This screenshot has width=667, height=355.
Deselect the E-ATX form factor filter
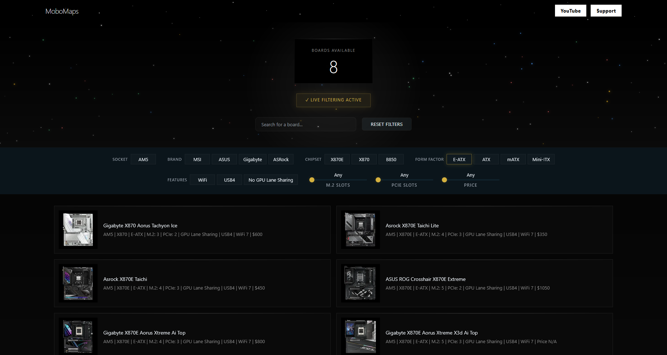tap(459, 159)
